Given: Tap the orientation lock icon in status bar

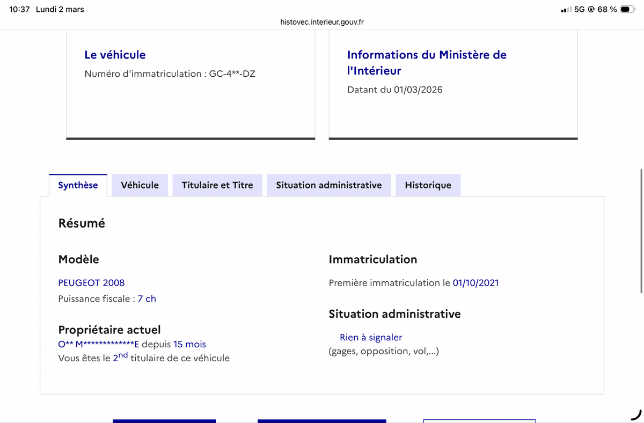Looking at the screenshot, I should 591,9.
